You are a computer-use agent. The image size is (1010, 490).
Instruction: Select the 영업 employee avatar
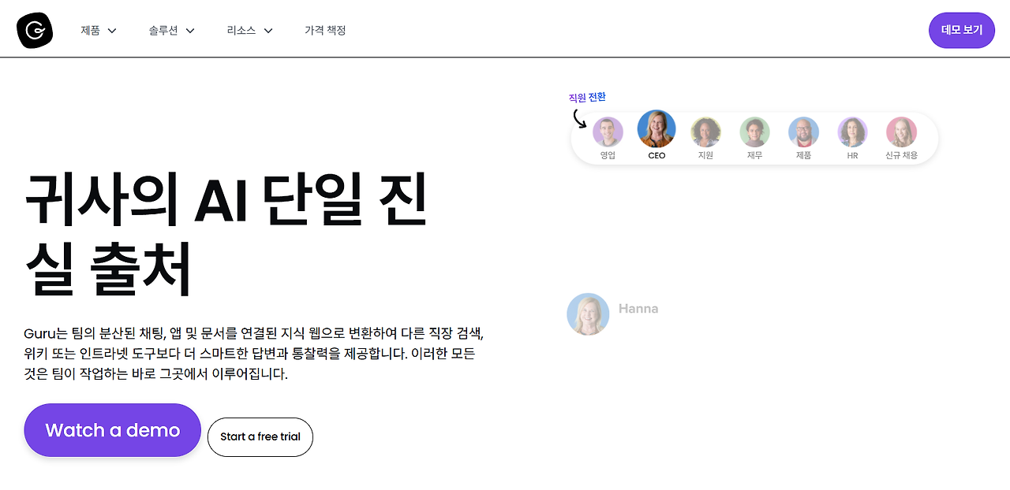[608, 132]
